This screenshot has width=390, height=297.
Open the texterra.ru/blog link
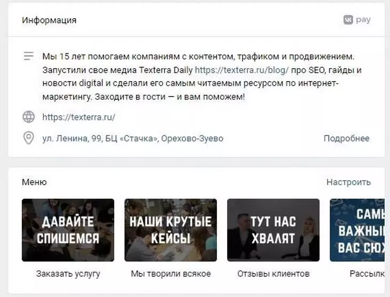tap(241, 70)
